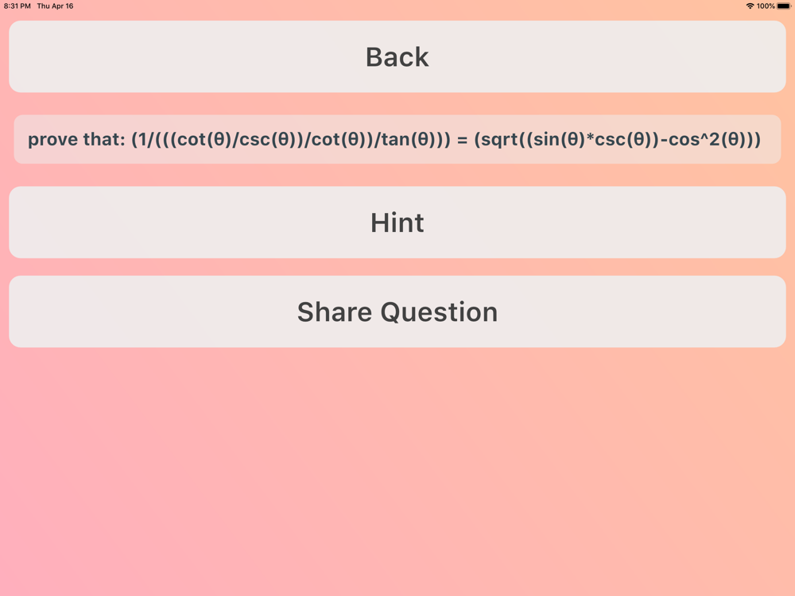Image resolution: width=795 pixels, height=596 pixels.
Task: Click the 100% battery percentage label
Action: 766,6
